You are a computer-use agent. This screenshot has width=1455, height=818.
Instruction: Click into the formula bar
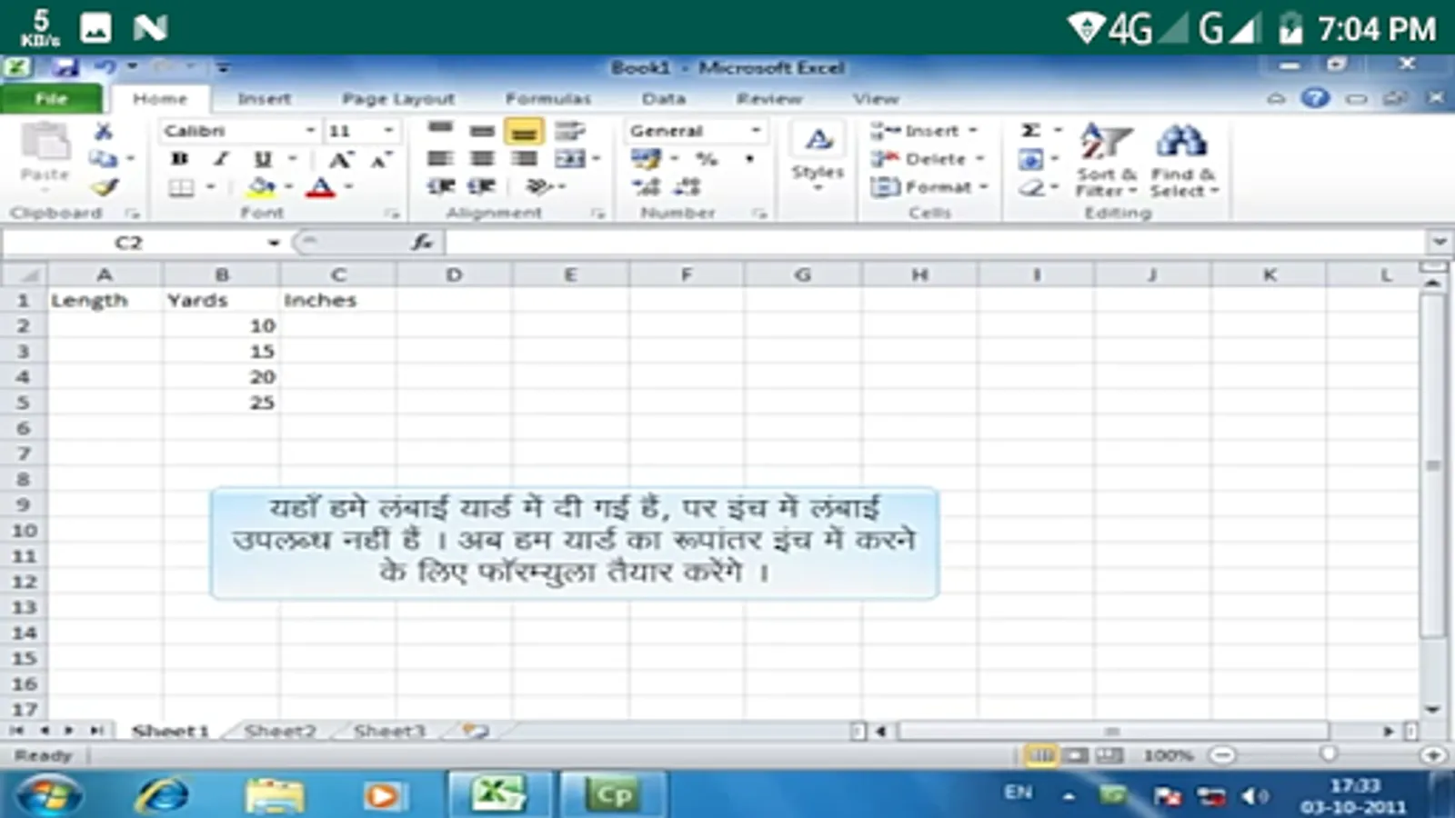coord(934,243)
